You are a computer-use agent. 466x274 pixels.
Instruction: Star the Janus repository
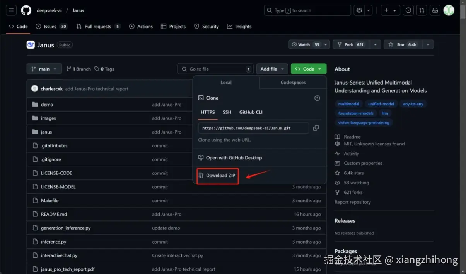403,45
